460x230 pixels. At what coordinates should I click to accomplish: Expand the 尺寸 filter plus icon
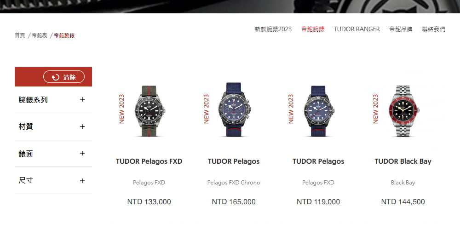click(82, 181)
